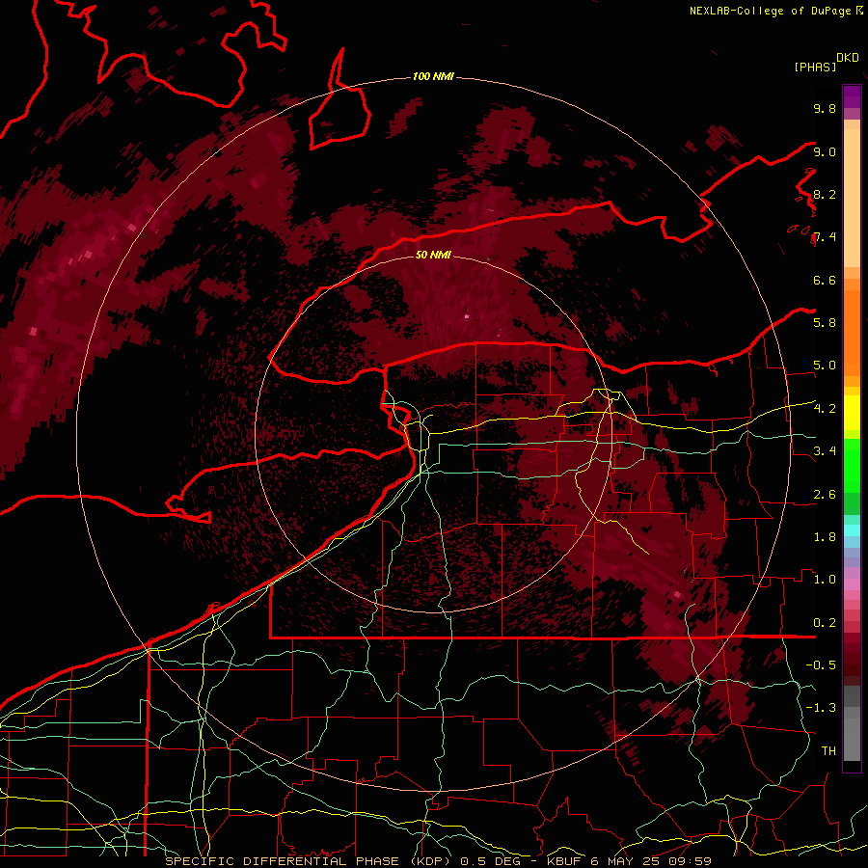Click the 1.0 scale value
Screen dimensions: 868x868
click(825, 580)
